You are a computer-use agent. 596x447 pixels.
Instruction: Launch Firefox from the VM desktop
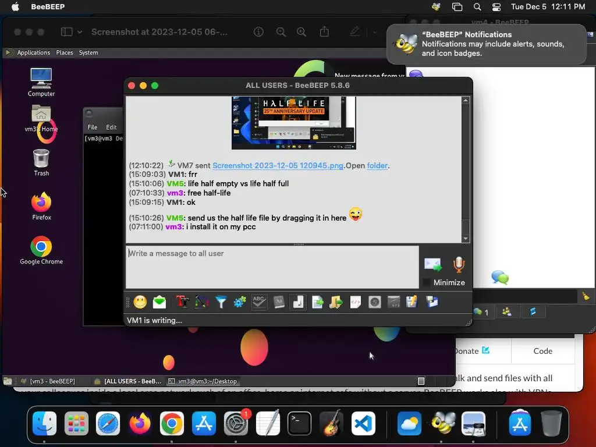coord(41,207)
